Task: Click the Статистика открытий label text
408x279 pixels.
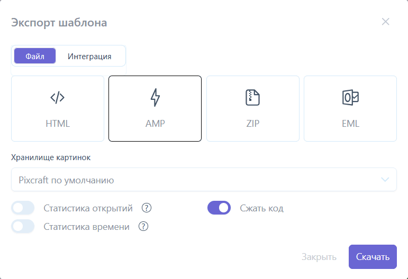Action: [x=88, y=208]
